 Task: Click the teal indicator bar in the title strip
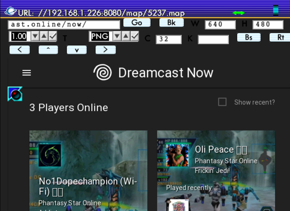pyautogui.click(x=276, y=10)
